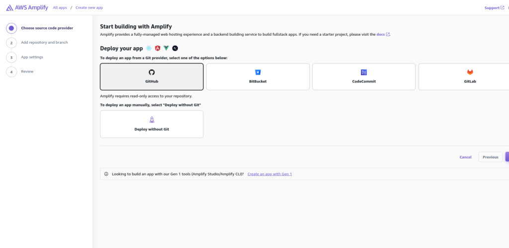Image resolution: width=509 pixels, height=248 pixels.
Task: Click the Vue framework icon
Action: click(166, 48)
